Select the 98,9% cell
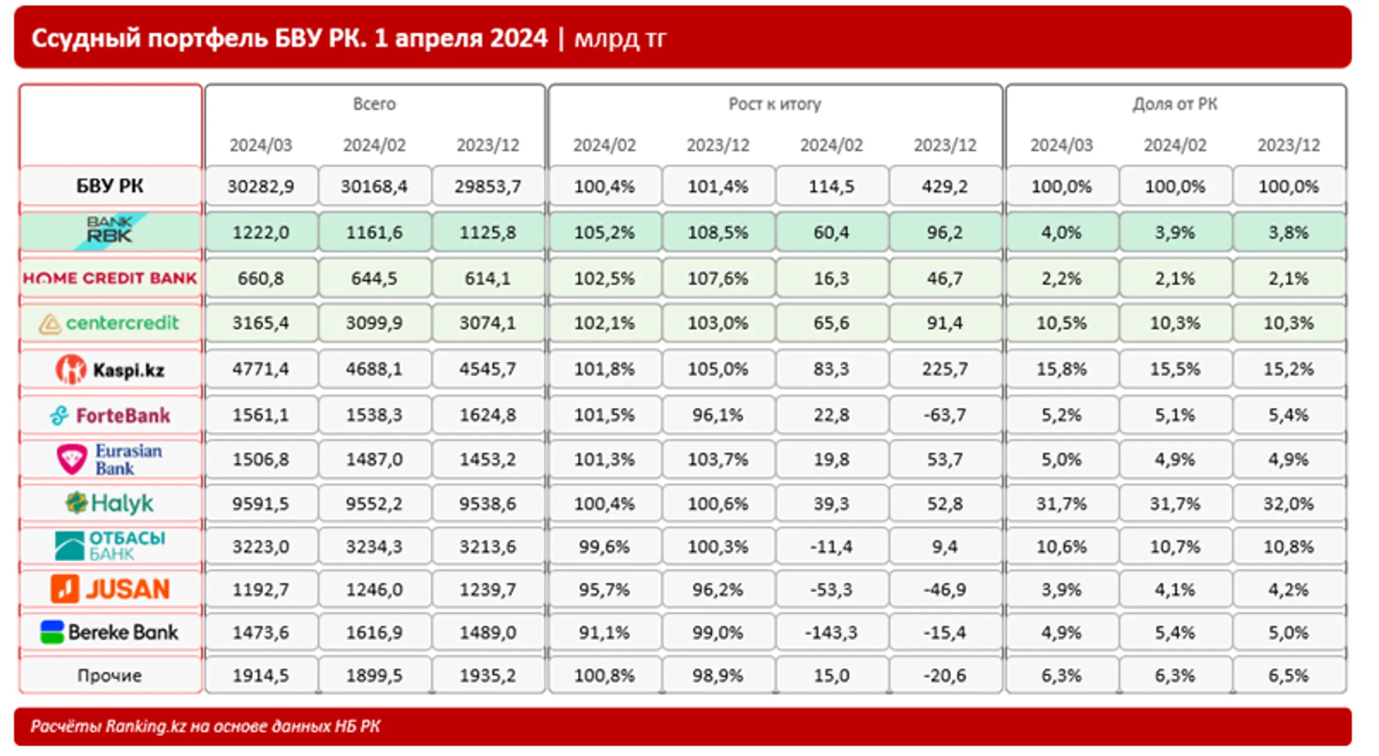The width and height of the screenshot is (1379, 756). pyautogui.click(x=718, y=675)
